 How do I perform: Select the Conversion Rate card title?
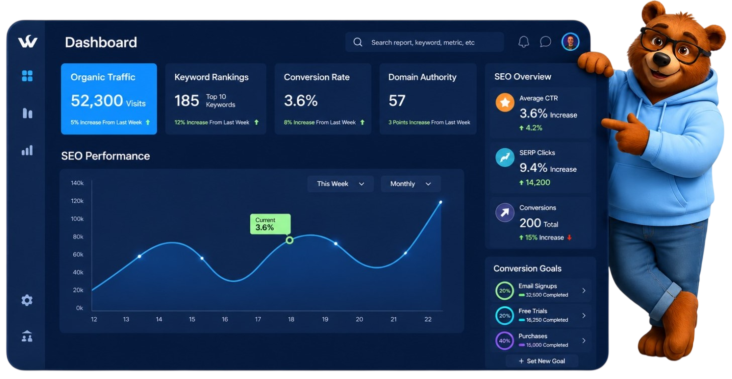point(317,77)
